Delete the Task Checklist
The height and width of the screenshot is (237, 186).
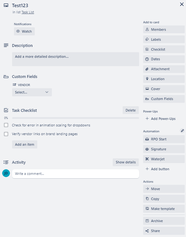[x=130, y=110]
